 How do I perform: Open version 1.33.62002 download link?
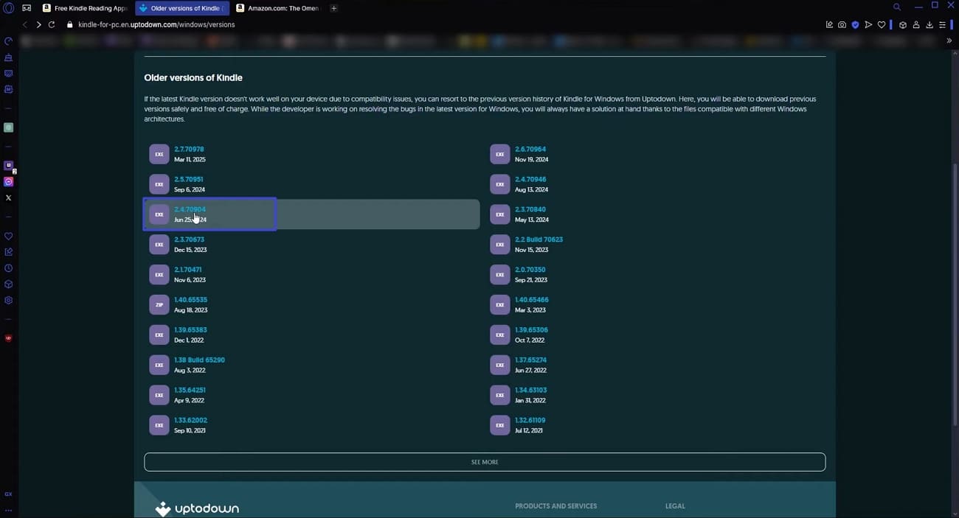tap(190, 421)
